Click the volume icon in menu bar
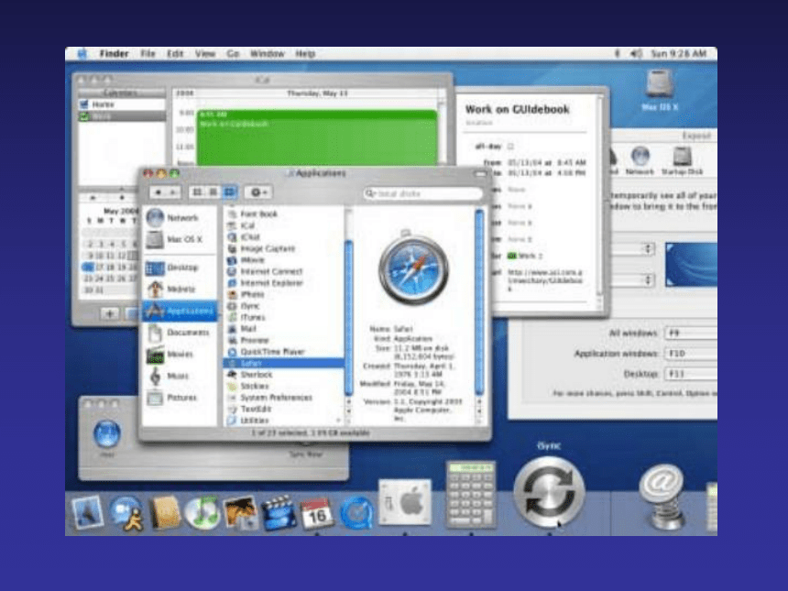 (x=636, y=54)
